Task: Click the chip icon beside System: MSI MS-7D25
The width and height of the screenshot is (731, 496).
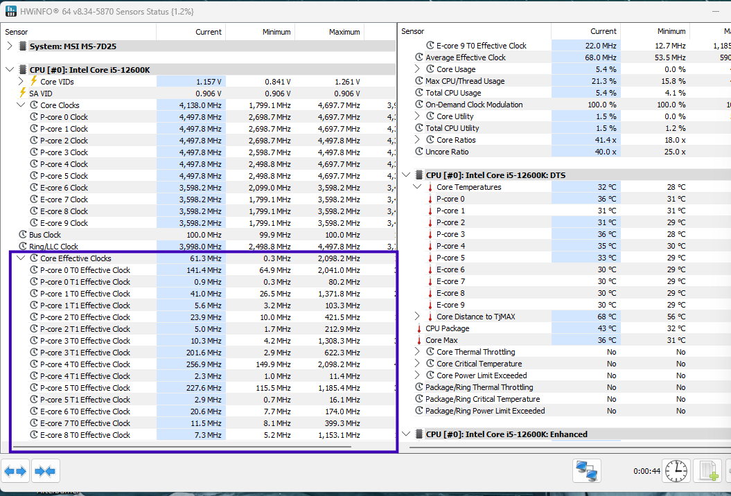Action: 23,46
